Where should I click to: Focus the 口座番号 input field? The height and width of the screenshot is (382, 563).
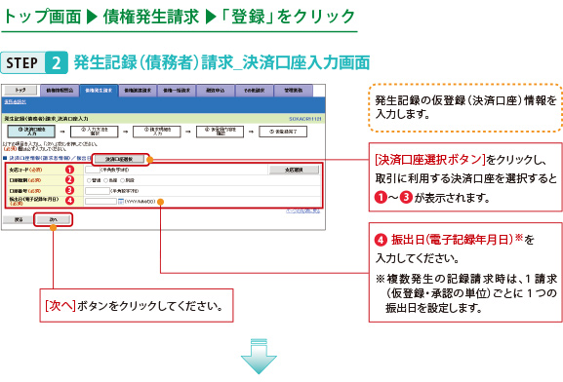pos(98,191)
